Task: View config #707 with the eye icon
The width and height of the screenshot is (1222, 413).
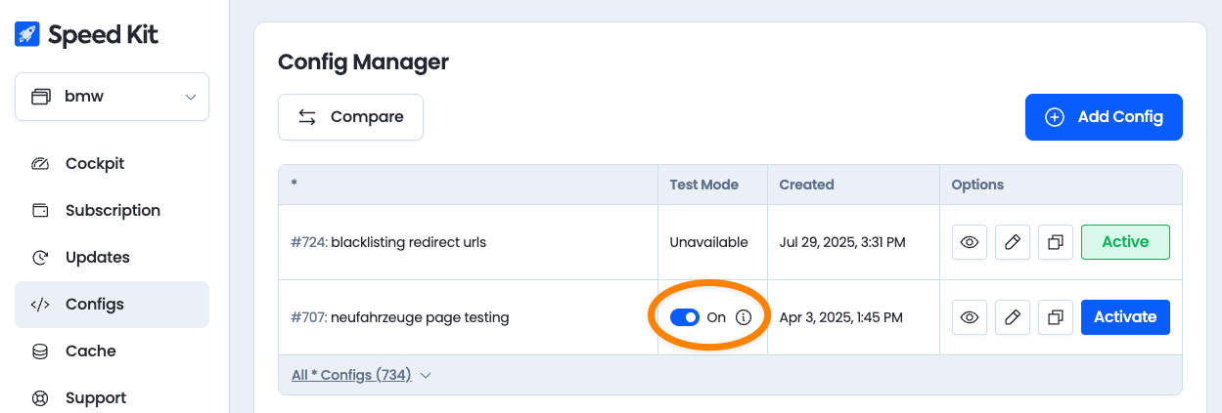Action: click(970, 317)
